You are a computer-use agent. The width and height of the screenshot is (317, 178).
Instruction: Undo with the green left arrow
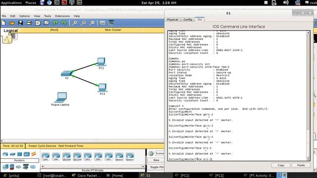[55, 23]
